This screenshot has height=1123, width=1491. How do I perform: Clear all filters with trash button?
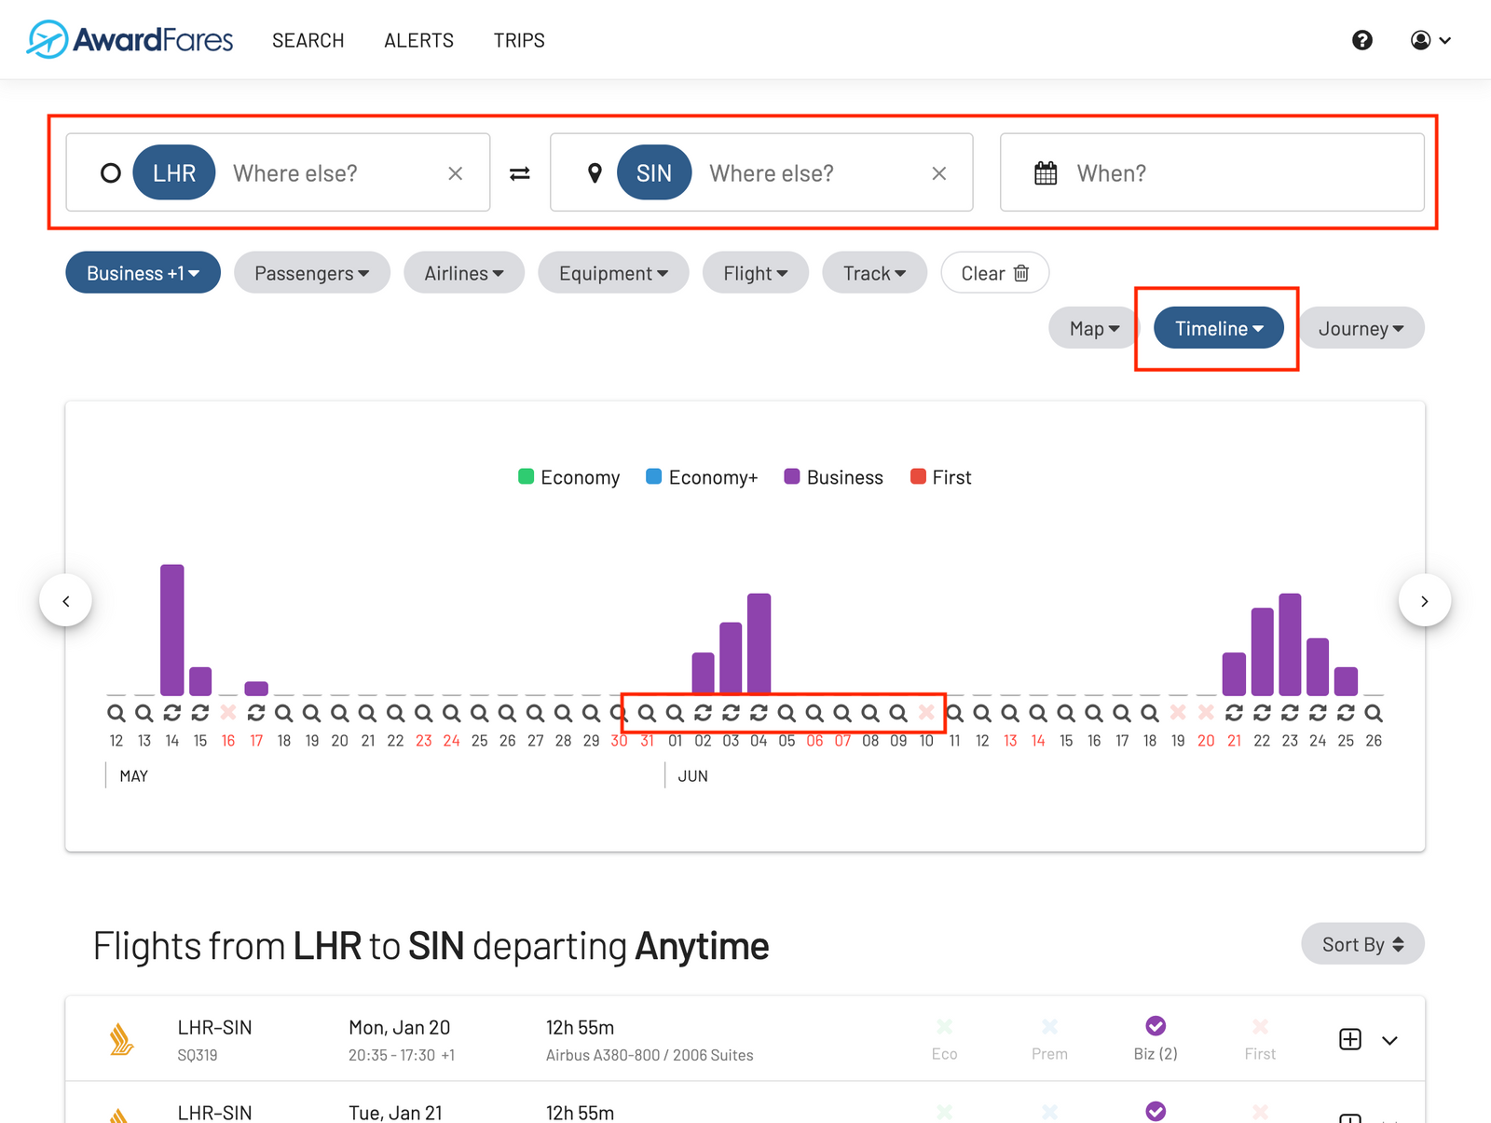(x=994, y=273)
